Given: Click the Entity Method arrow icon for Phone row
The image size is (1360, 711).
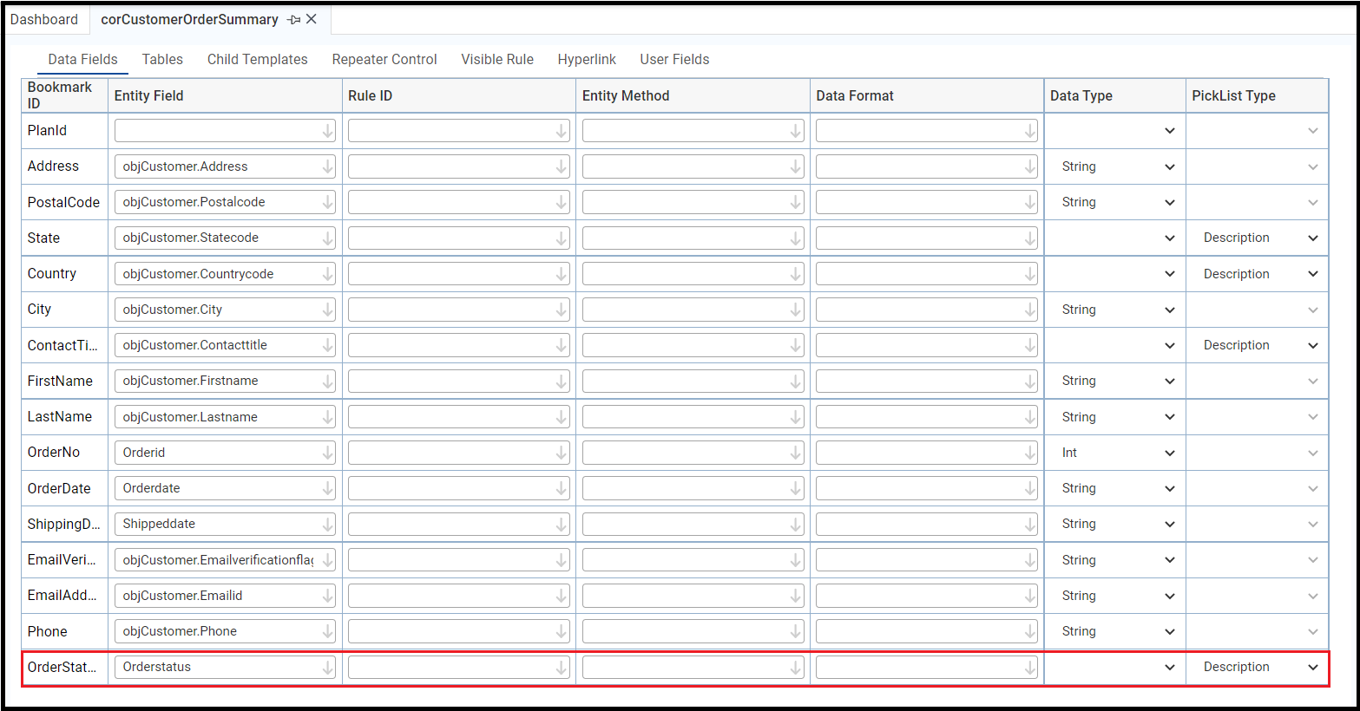Looking at the screenshot, I should tap(796, 631).
